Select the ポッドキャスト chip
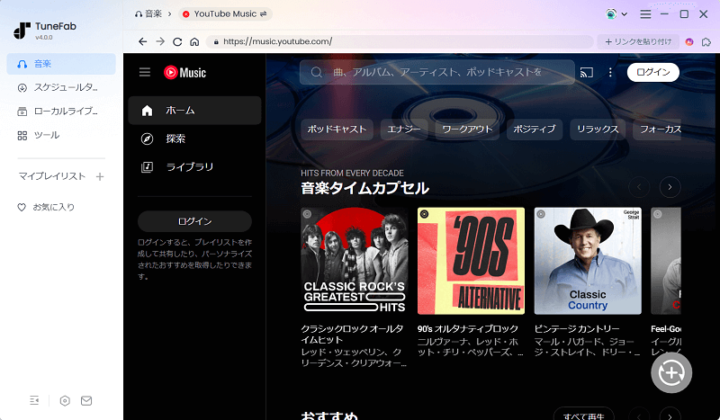Image resolution: width=720 pixels, height=420 pixels. coord(337,129)
